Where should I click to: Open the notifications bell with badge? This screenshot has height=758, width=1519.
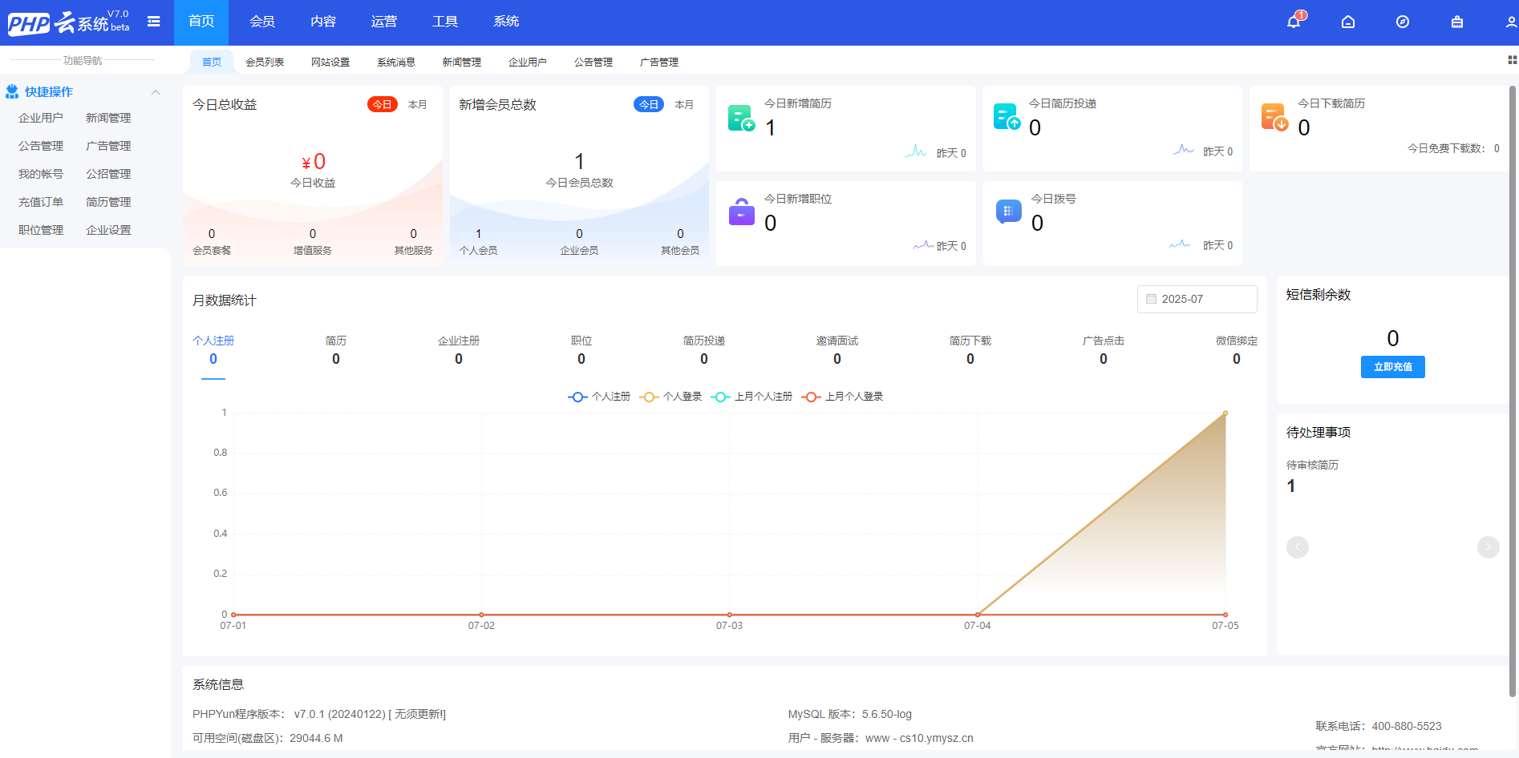coord(1293,22)
